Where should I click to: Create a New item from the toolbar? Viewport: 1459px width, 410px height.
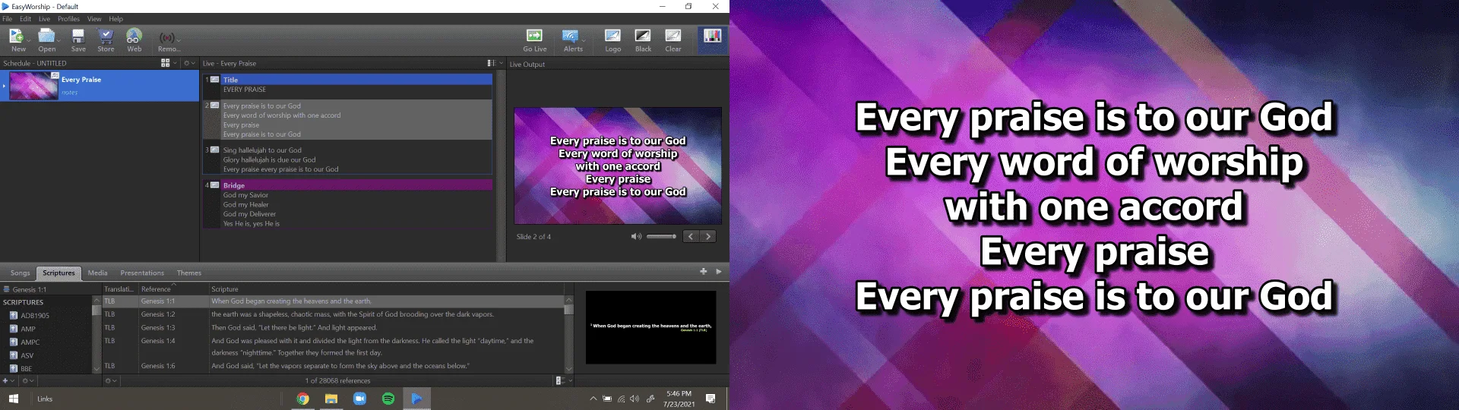(17, 39)
